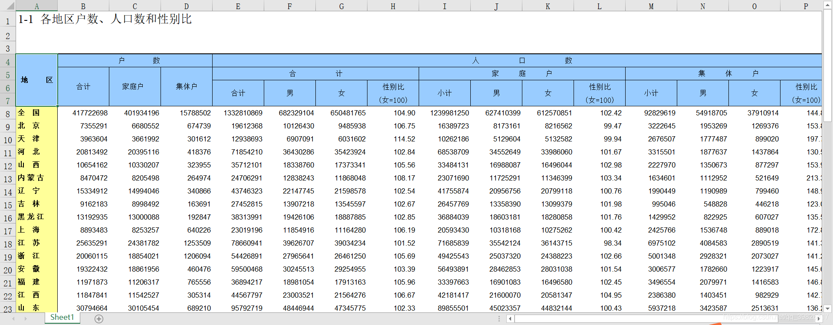Add a new sheet with plus icon
833x325 pixels.
tap(99, 319)
